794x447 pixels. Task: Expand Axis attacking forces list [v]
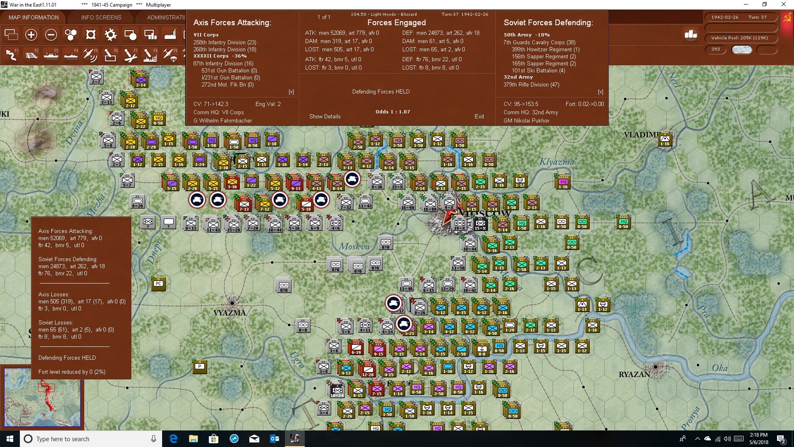coord(291,92)
